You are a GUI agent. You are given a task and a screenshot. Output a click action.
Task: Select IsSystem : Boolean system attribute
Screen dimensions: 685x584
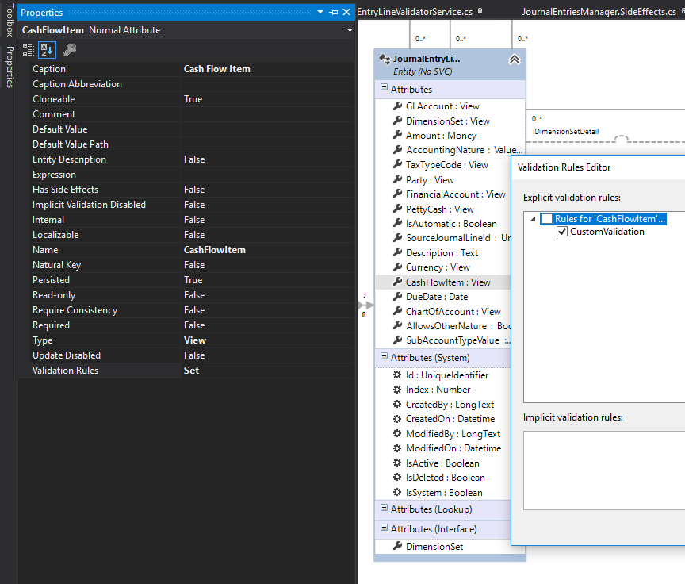pos(444,492)
